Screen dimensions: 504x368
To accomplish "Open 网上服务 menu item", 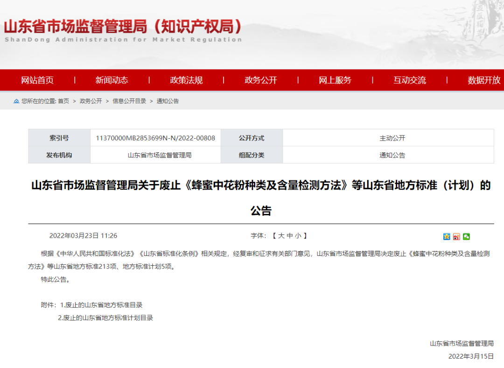I will (x=335, y=80).
